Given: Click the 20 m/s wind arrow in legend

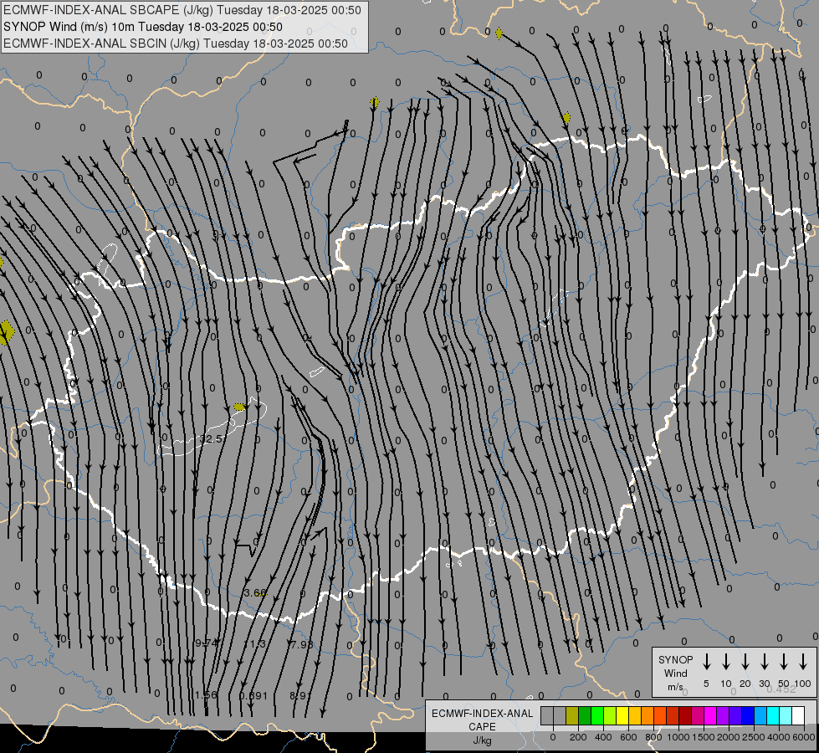Looking at the screenshot, I should pos(745,662).
